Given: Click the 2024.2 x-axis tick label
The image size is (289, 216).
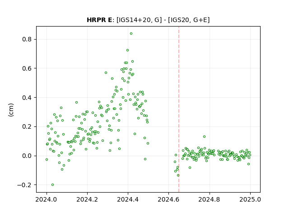Looking at the screenshot, I should [87, 199].
